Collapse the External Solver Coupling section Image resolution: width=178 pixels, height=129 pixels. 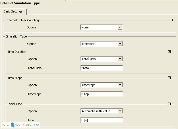coord(171,20)
